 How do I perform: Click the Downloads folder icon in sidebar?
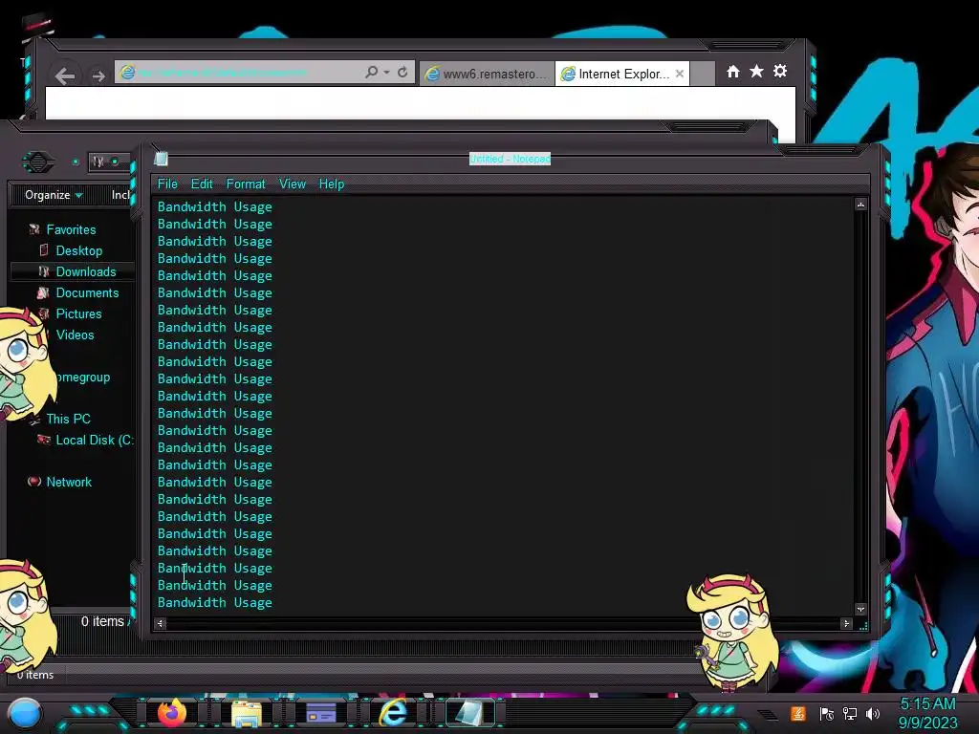pos(44,271)
